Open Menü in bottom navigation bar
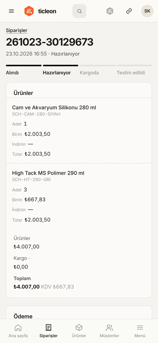Viewport: 158px width, 343px height. pyautogui.click(x=140, y=331)
